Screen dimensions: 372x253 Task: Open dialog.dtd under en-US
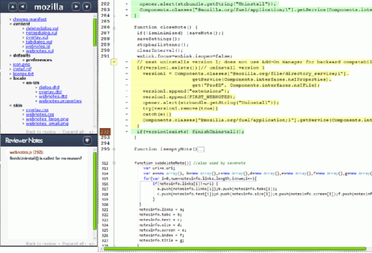pos(49,87)
